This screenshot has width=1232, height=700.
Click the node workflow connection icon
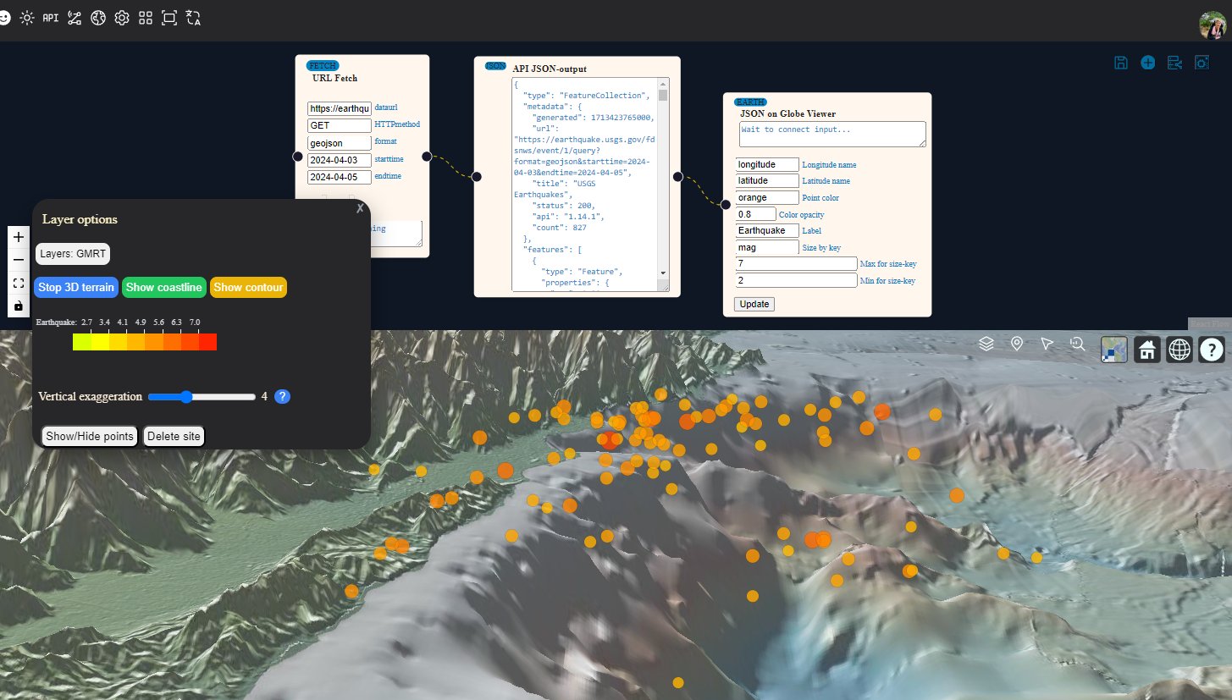click(75, 17)
